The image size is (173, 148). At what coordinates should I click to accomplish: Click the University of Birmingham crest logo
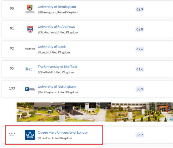pyautogui.click(x=30, y=9)
